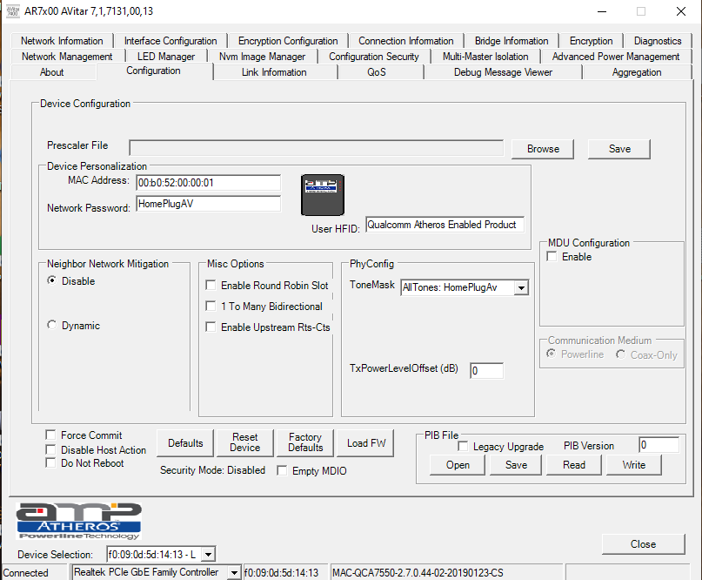Viewport: 702px width, 580px height.
Task: Open the Configuration Security tab
Action: (374, 57)
